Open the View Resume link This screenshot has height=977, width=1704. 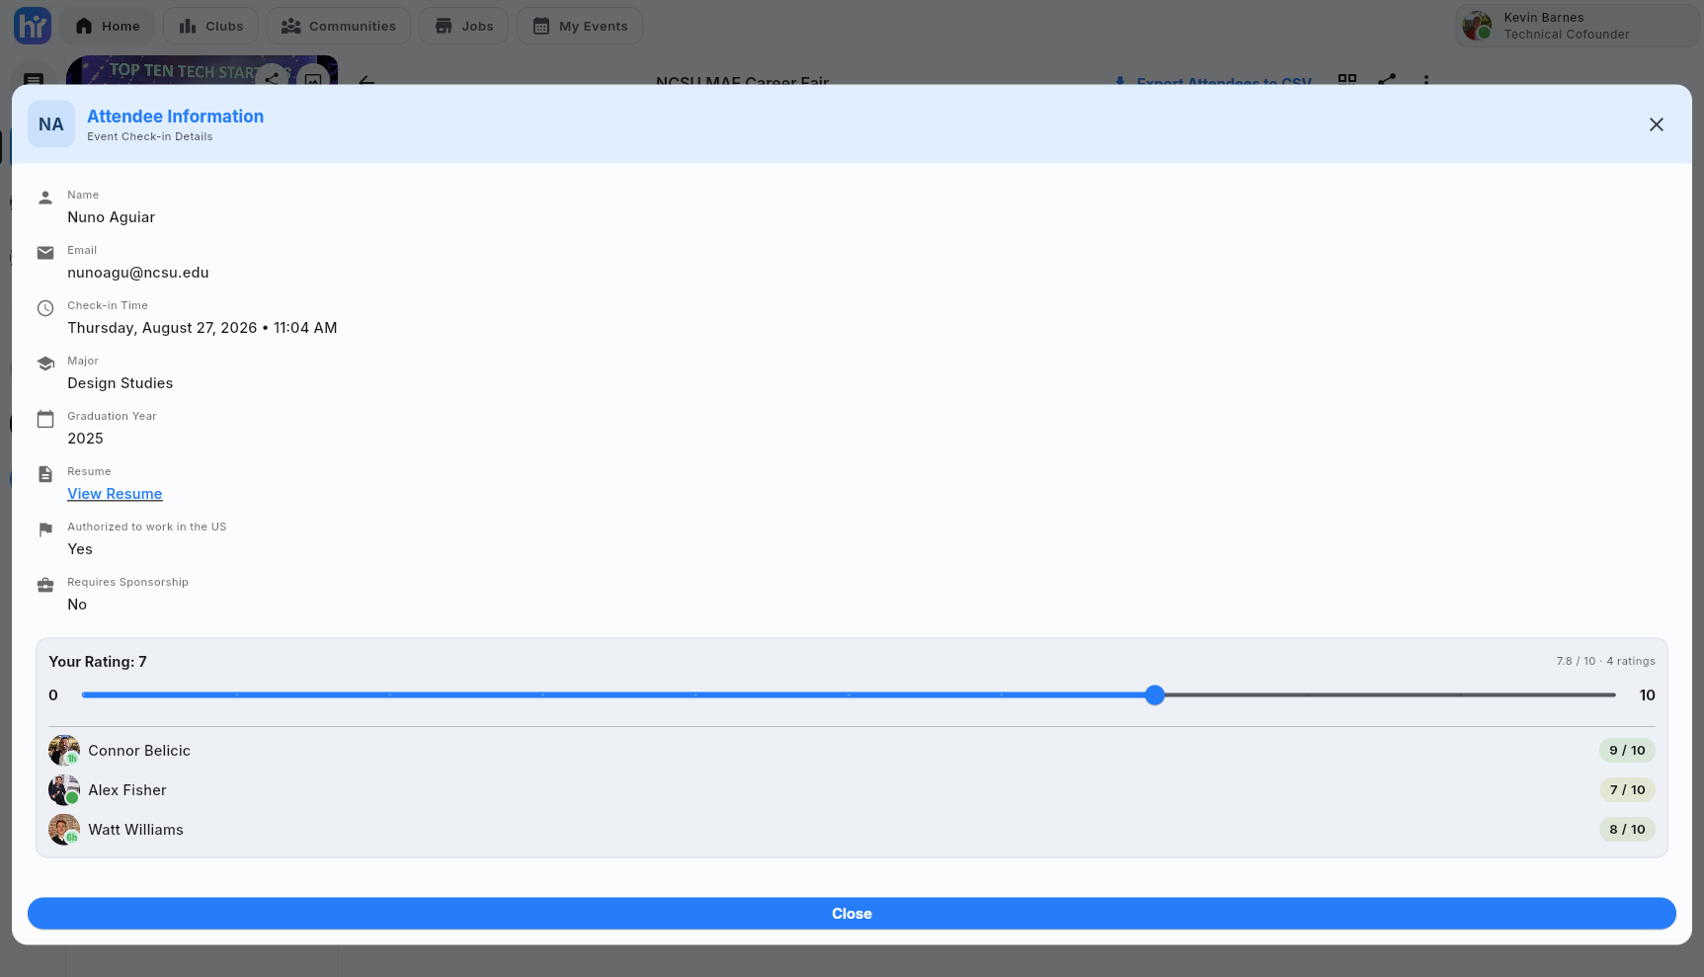click(x=115, y=494)
